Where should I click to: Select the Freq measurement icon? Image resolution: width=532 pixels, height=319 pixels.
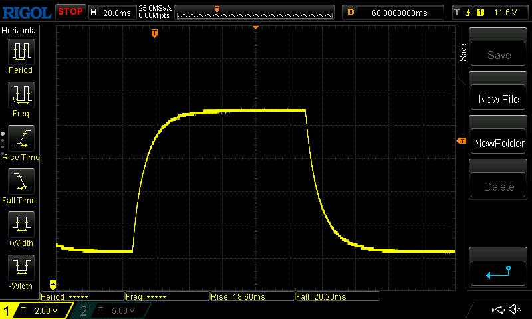click(x=21, y=94)
